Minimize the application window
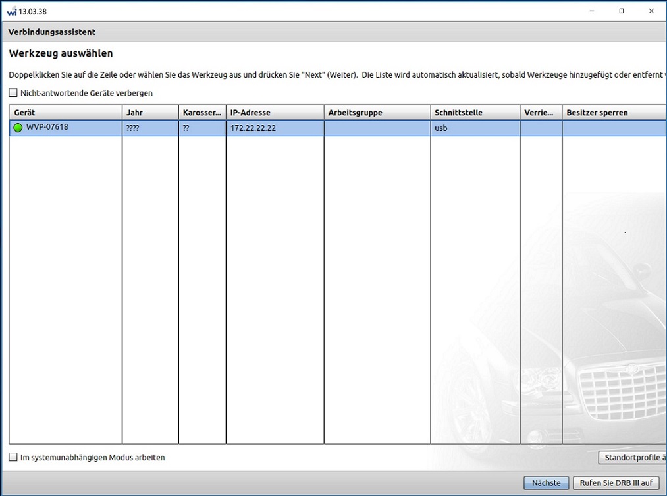667x496 pixels. (x=591, y=11)
